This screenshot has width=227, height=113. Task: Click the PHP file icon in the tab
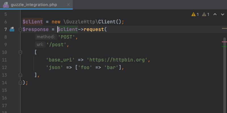(6, 5)
